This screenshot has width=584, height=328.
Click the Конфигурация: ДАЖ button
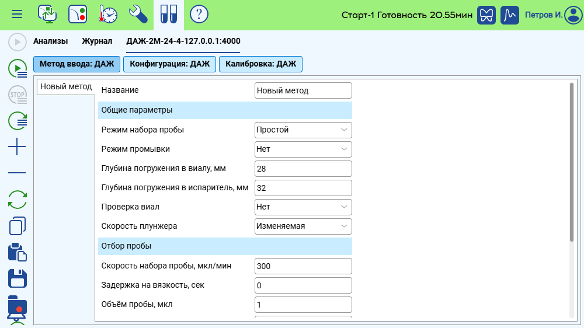point(169,64)
